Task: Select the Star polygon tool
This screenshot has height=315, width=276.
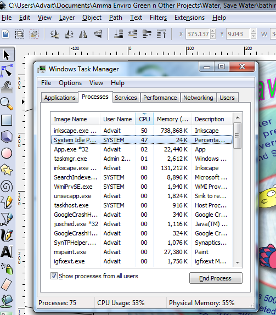Action: (7, 170)
